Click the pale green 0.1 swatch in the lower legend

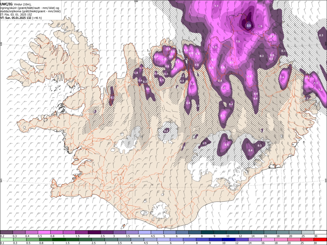pyautogui.click(x=6, y=239)
